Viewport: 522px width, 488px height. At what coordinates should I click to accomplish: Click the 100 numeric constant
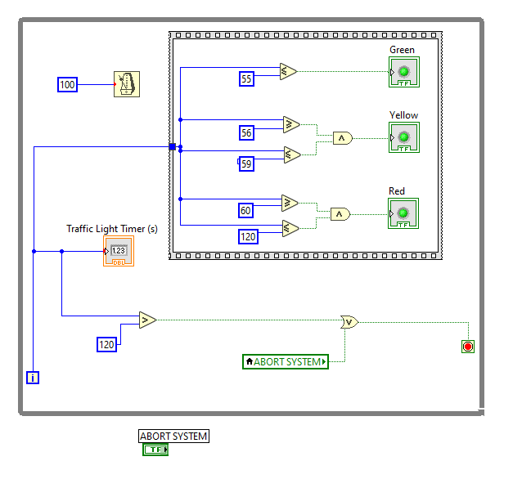pos(68,84)
